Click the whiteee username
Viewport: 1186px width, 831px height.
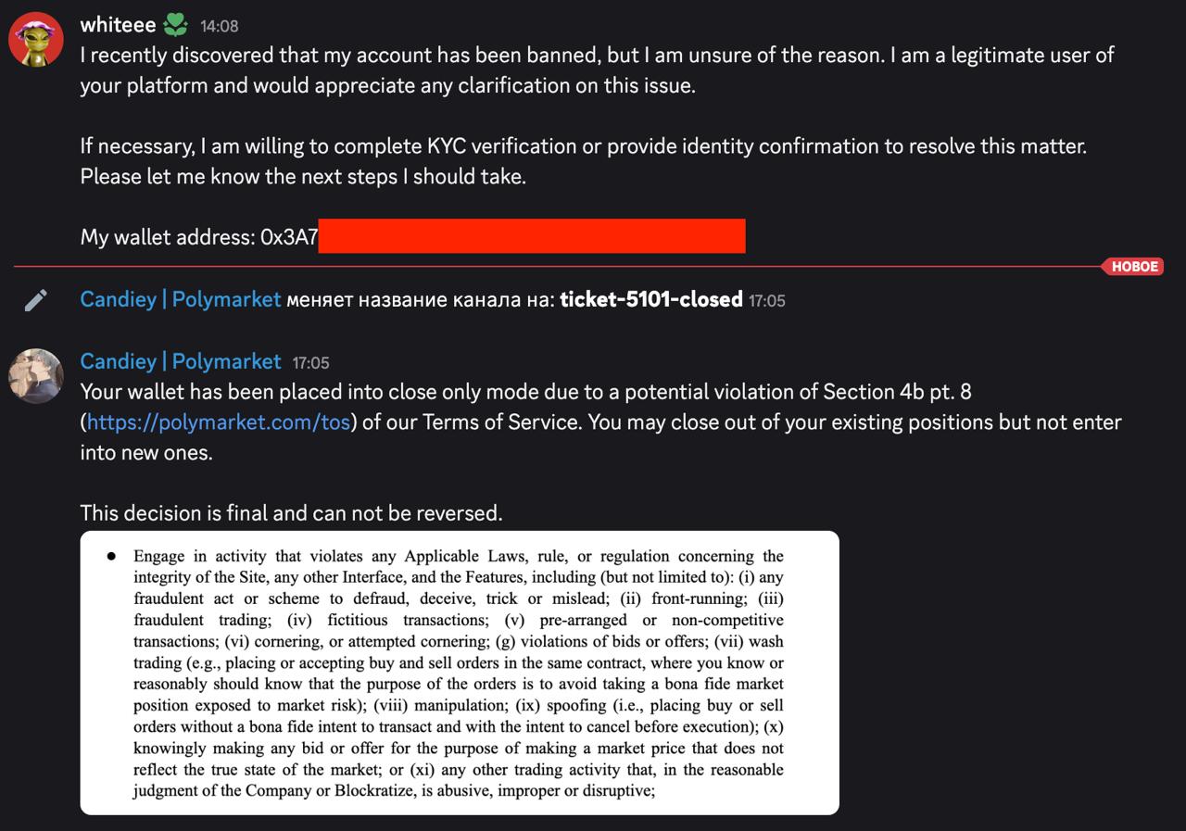pyautogui.click(x=118, y=25)
